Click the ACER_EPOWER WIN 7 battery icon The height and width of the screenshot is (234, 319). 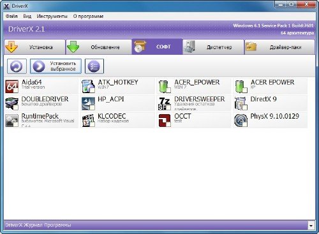(165, 86)
